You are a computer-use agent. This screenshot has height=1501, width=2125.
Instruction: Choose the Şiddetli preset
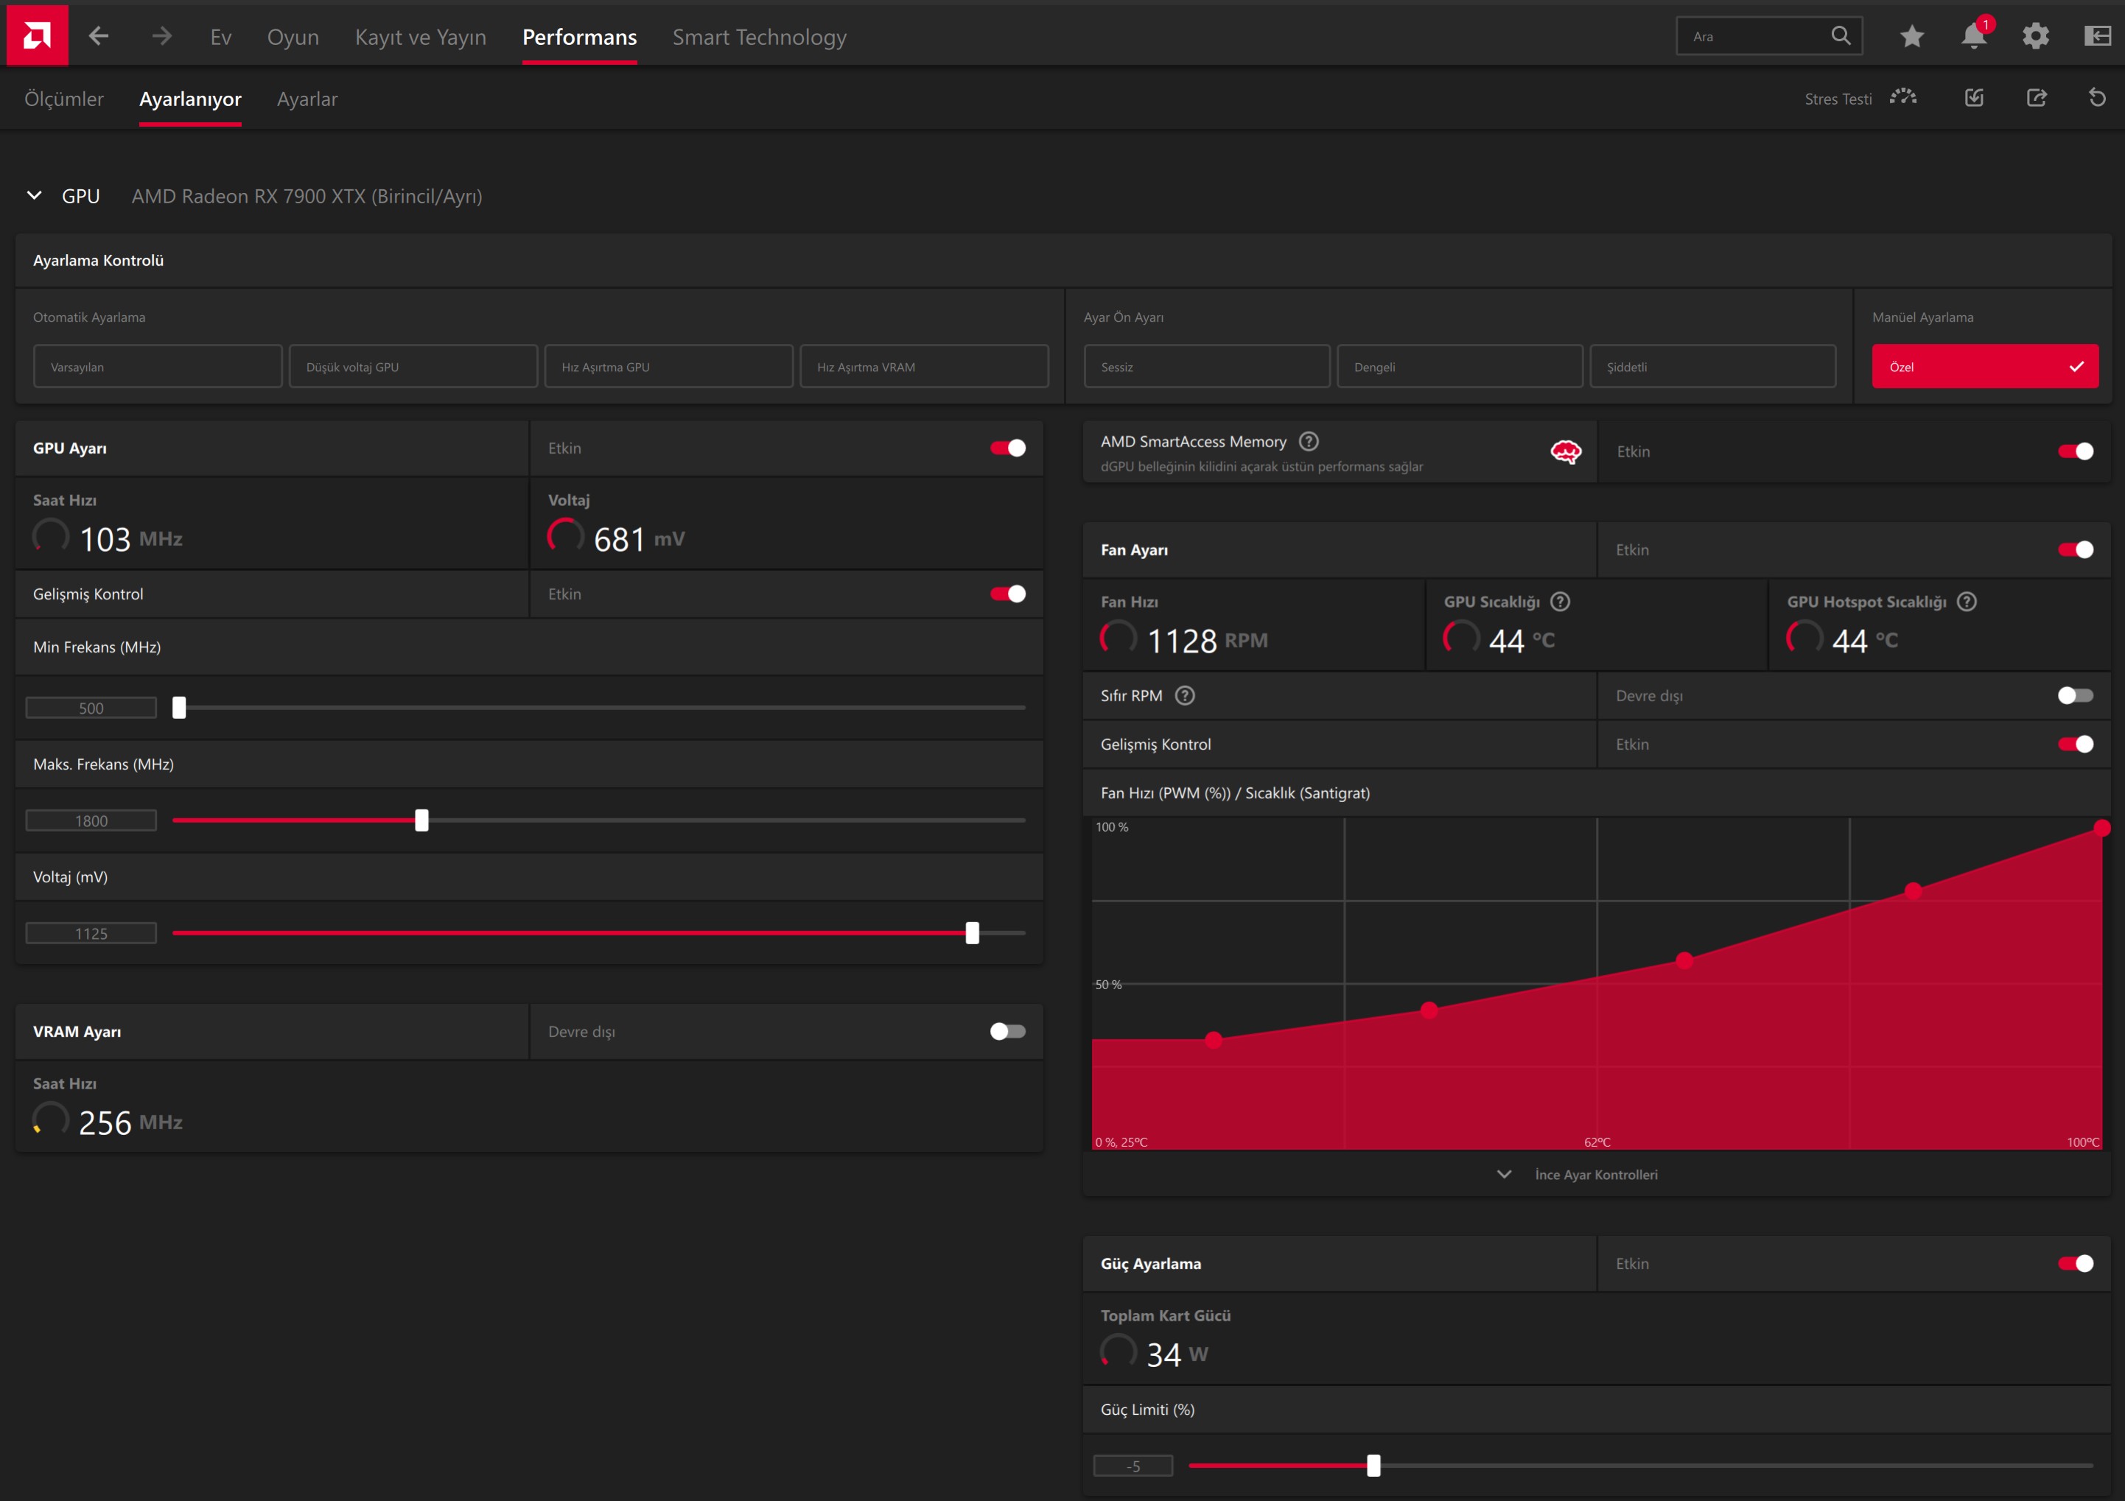click(x=1712, y=367)
